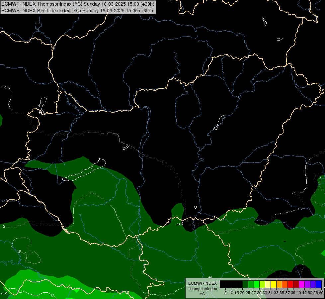The image size is (325, 299).
Task: Click the legend tick value "45"
Action: tap(304, 293)
